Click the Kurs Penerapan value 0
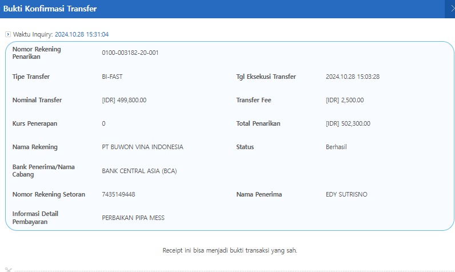 (x=103, y=123)
